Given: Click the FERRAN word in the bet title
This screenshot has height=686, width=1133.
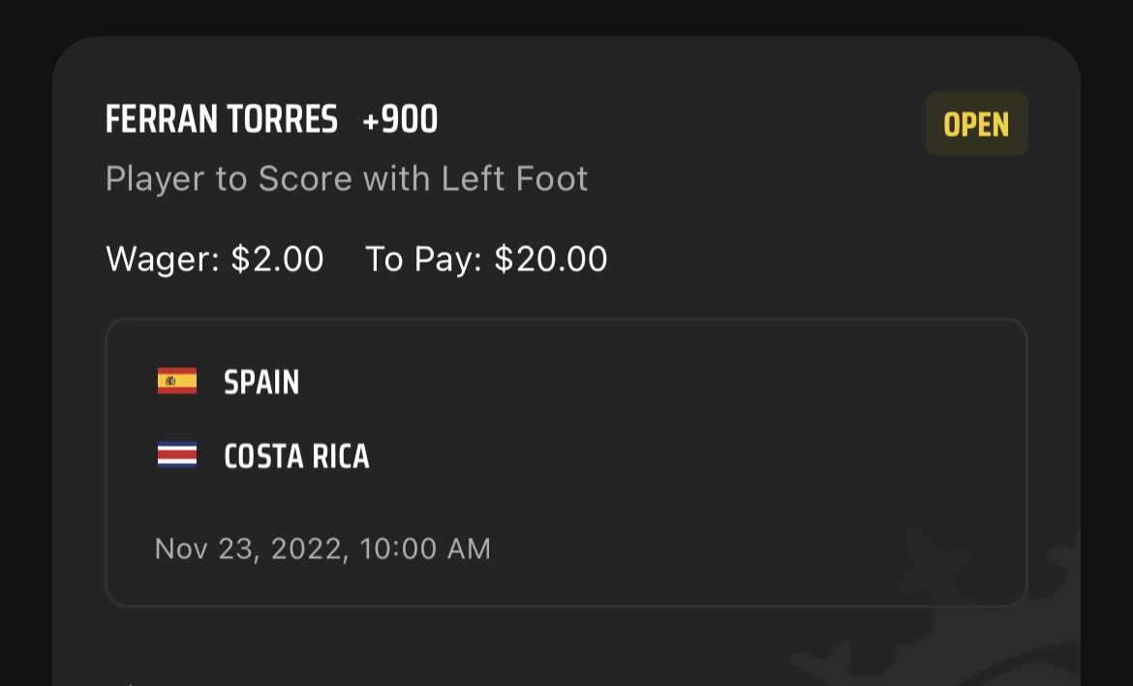Looking at the screenshot, I should 162,121.
